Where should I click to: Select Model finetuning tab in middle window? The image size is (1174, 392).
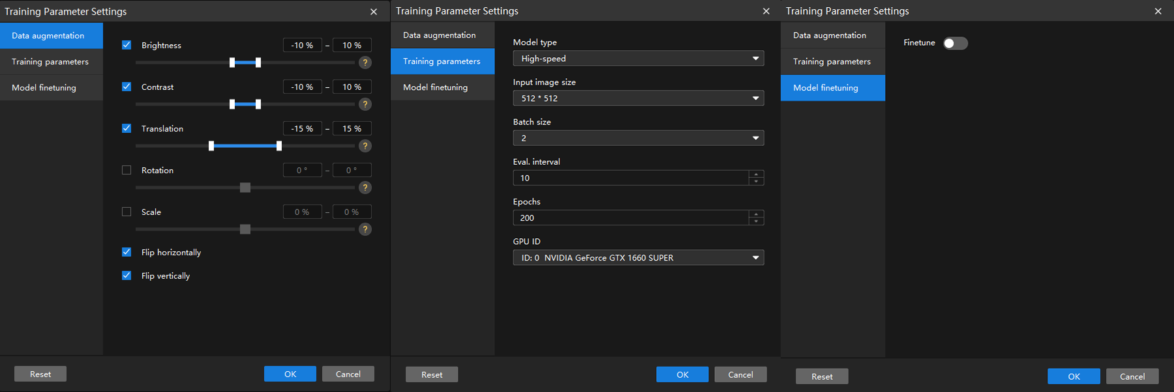coord(443,87)
